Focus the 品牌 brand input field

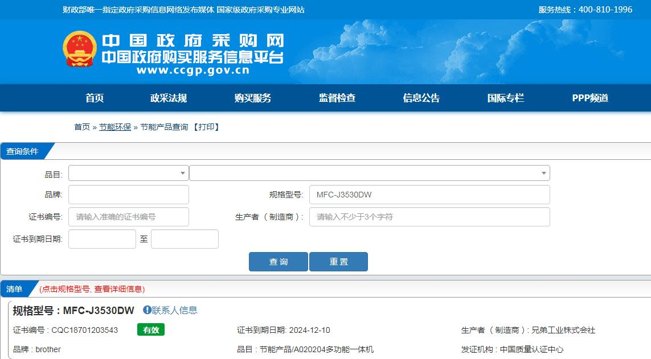click(x=129, y=195)
